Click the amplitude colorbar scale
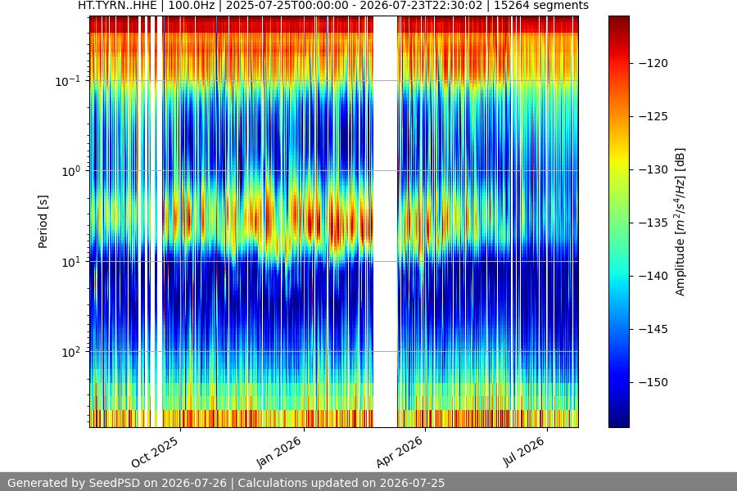 click(618, 222)
